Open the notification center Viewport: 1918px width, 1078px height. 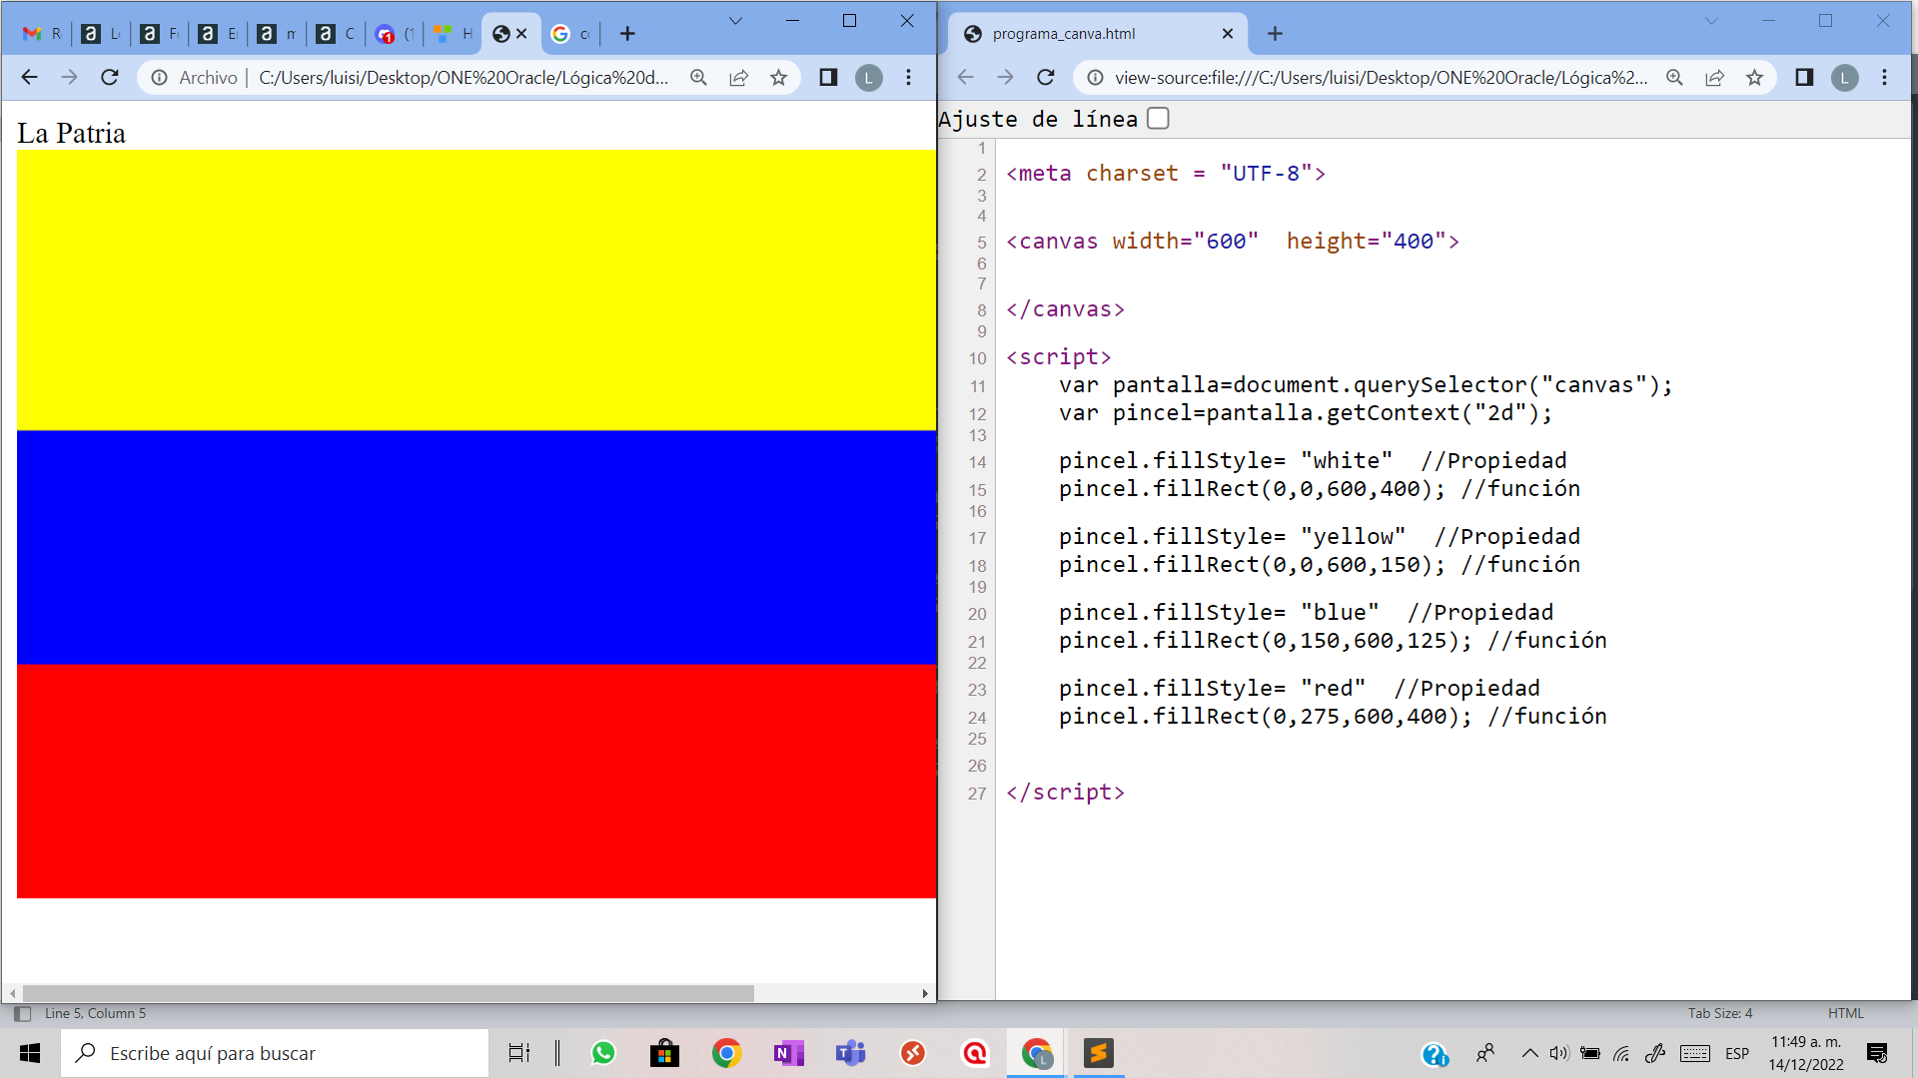pyautogui.click(x=1876, y=1053)
